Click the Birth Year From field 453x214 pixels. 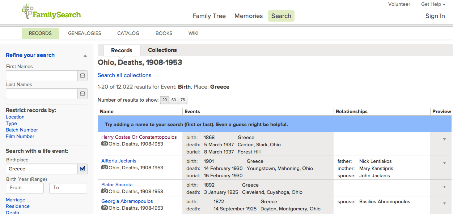point(25,188)
